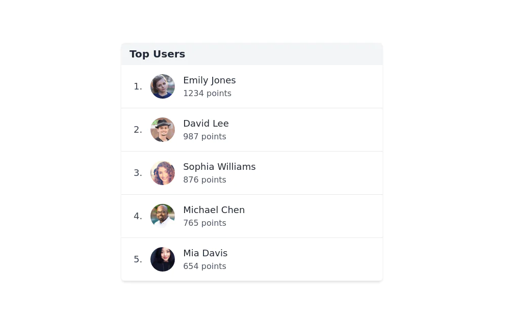Click Sophia Williams's 876 points label
This screenshot has height=329, width=515.
[x=204, y=180]
